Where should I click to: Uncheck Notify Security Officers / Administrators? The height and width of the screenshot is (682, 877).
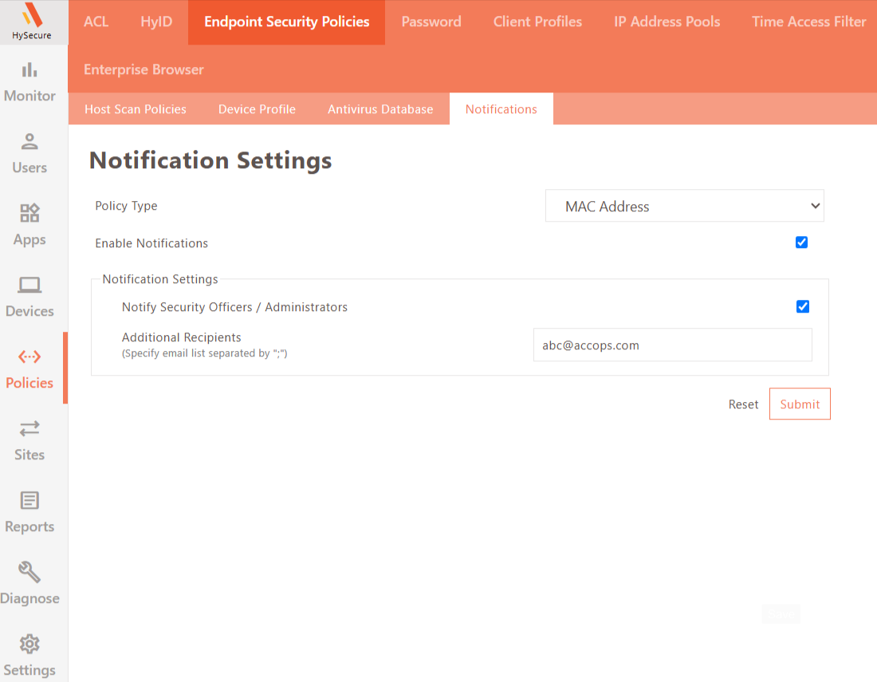[803, 306]
